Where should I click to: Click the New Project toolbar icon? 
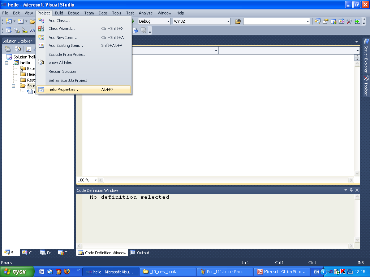point(9,21)
